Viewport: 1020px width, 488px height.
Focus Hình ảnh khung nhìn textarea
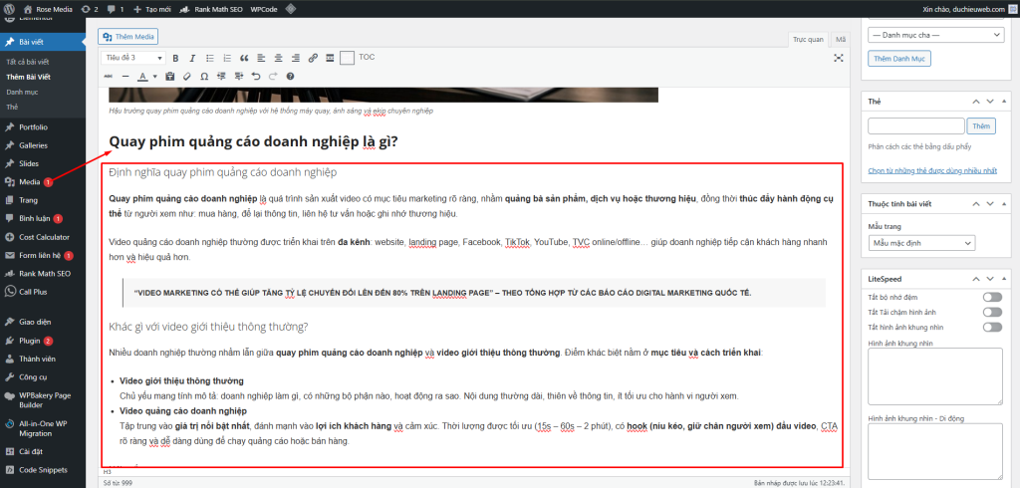click(935, 375)
